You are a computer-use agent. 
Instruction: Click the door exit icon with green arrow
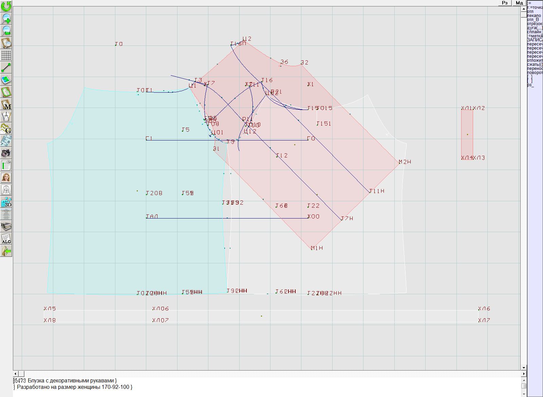tap(6, 251)
